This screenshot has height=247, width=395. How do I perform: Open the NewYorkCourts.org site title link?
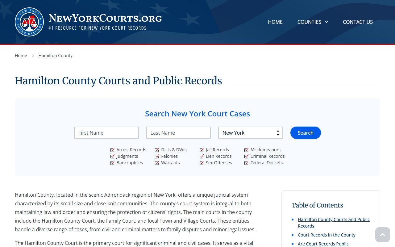pos(105,18)
